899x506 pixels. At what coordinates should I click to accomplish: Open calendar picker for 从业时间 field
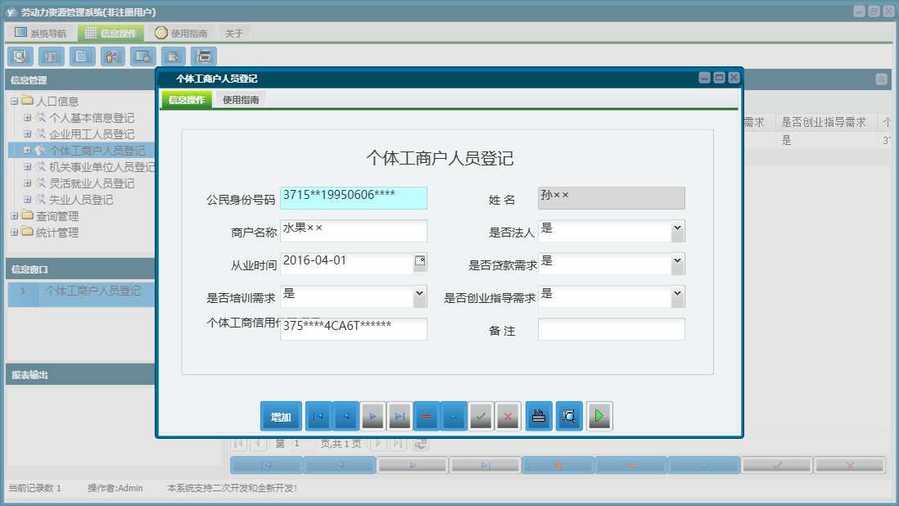coord(420,262)
